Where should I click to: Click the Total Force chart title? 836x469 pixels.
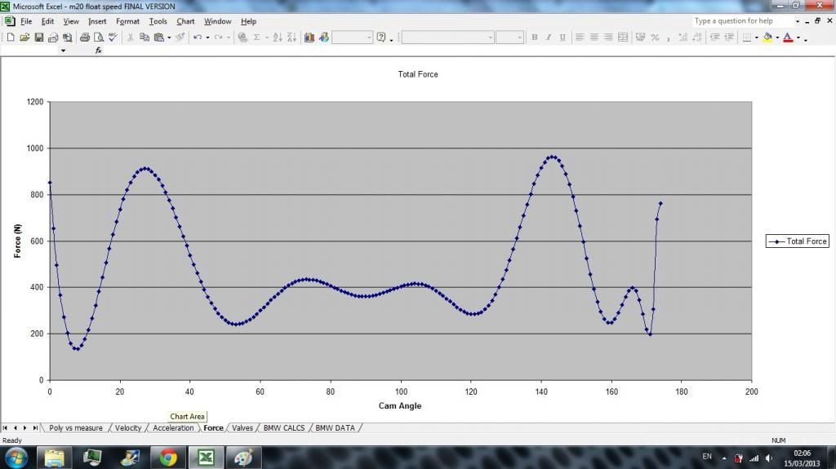point(418,74)
